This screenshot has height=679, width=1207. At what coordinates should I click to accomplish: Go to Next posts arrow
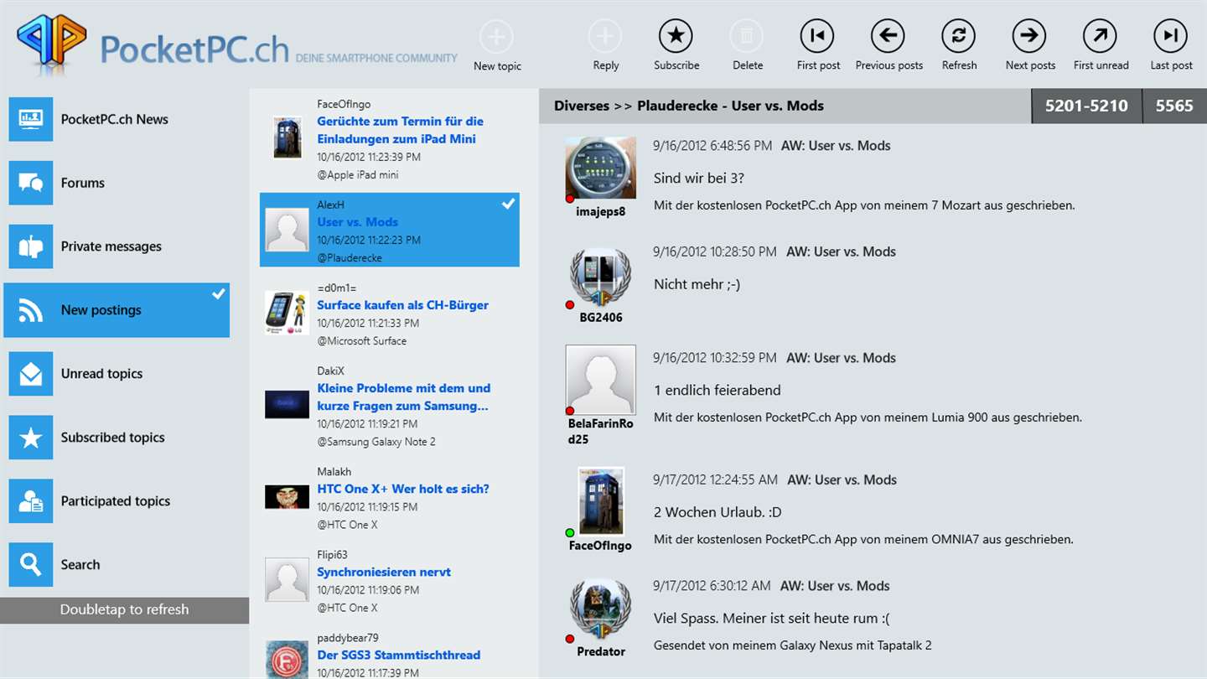coord(1029,37)
